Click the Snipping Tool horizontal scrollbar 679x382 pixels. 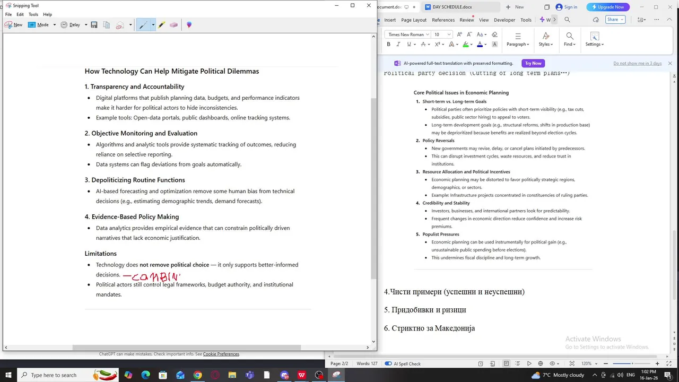point(187,348)
